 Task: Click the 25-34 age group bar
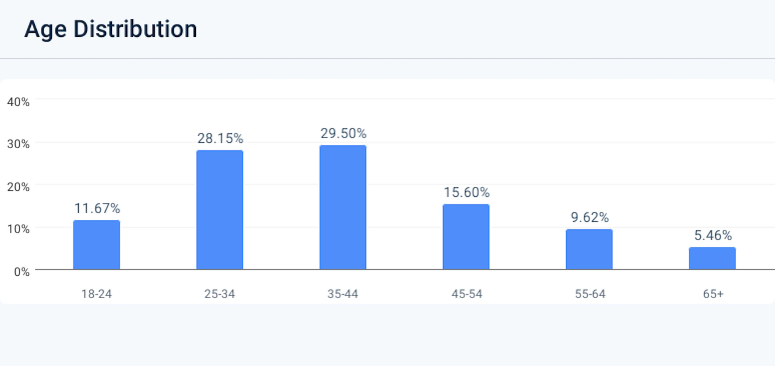coord(220,210)
